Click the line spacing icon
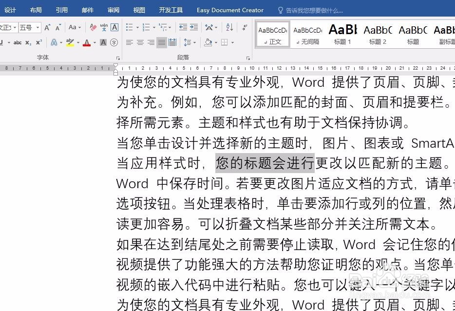This screenshot has height=311, width=455. point(188,43)
